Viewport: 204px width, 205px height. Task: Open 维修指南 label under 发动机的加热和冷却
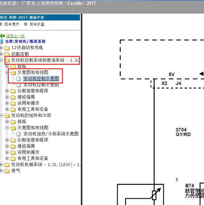click(x=26, y=146)
